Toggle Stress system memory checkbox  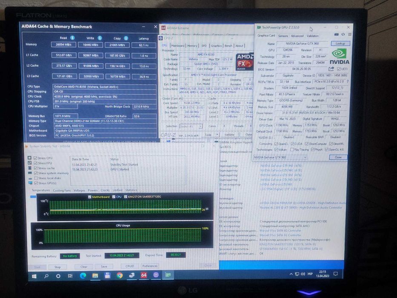point(36,173)
